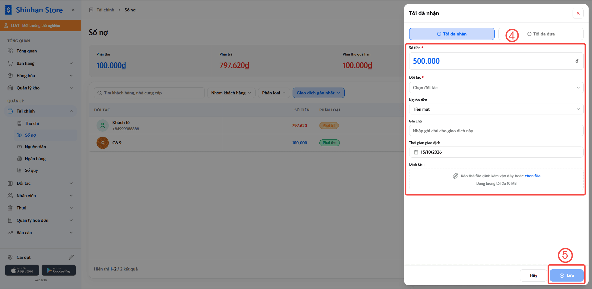Select the Sổ nợ submenu item

click(x=45, y=135)
